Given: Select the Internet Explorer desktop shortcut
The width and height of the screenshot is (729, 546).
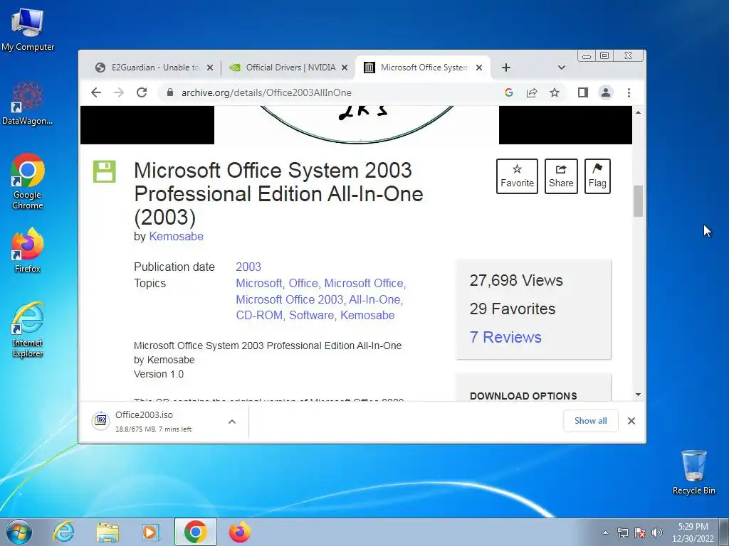Looking at the screenshot, I should [28, 330].
